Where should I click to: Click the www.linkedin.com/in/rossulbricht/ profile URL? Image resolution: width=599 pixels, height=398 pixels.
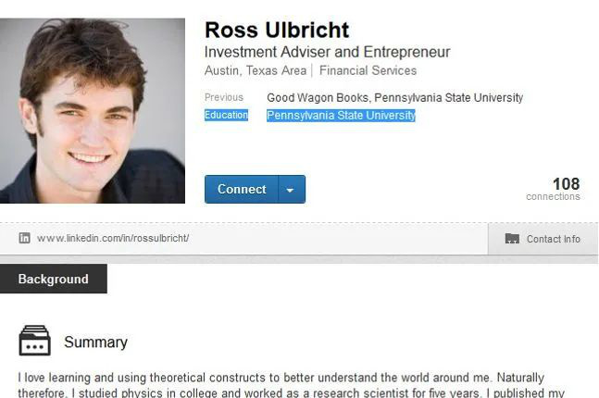[113, 239]
